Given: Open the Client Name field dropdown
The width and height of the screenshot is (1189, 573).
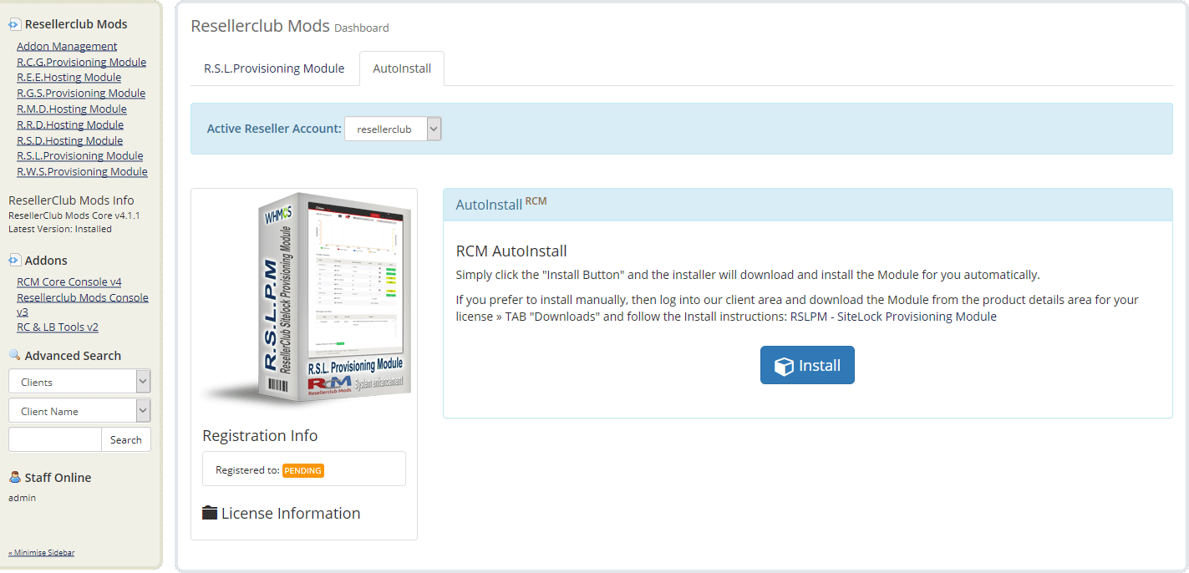Looking at the screenshot, I should (79, 411).
